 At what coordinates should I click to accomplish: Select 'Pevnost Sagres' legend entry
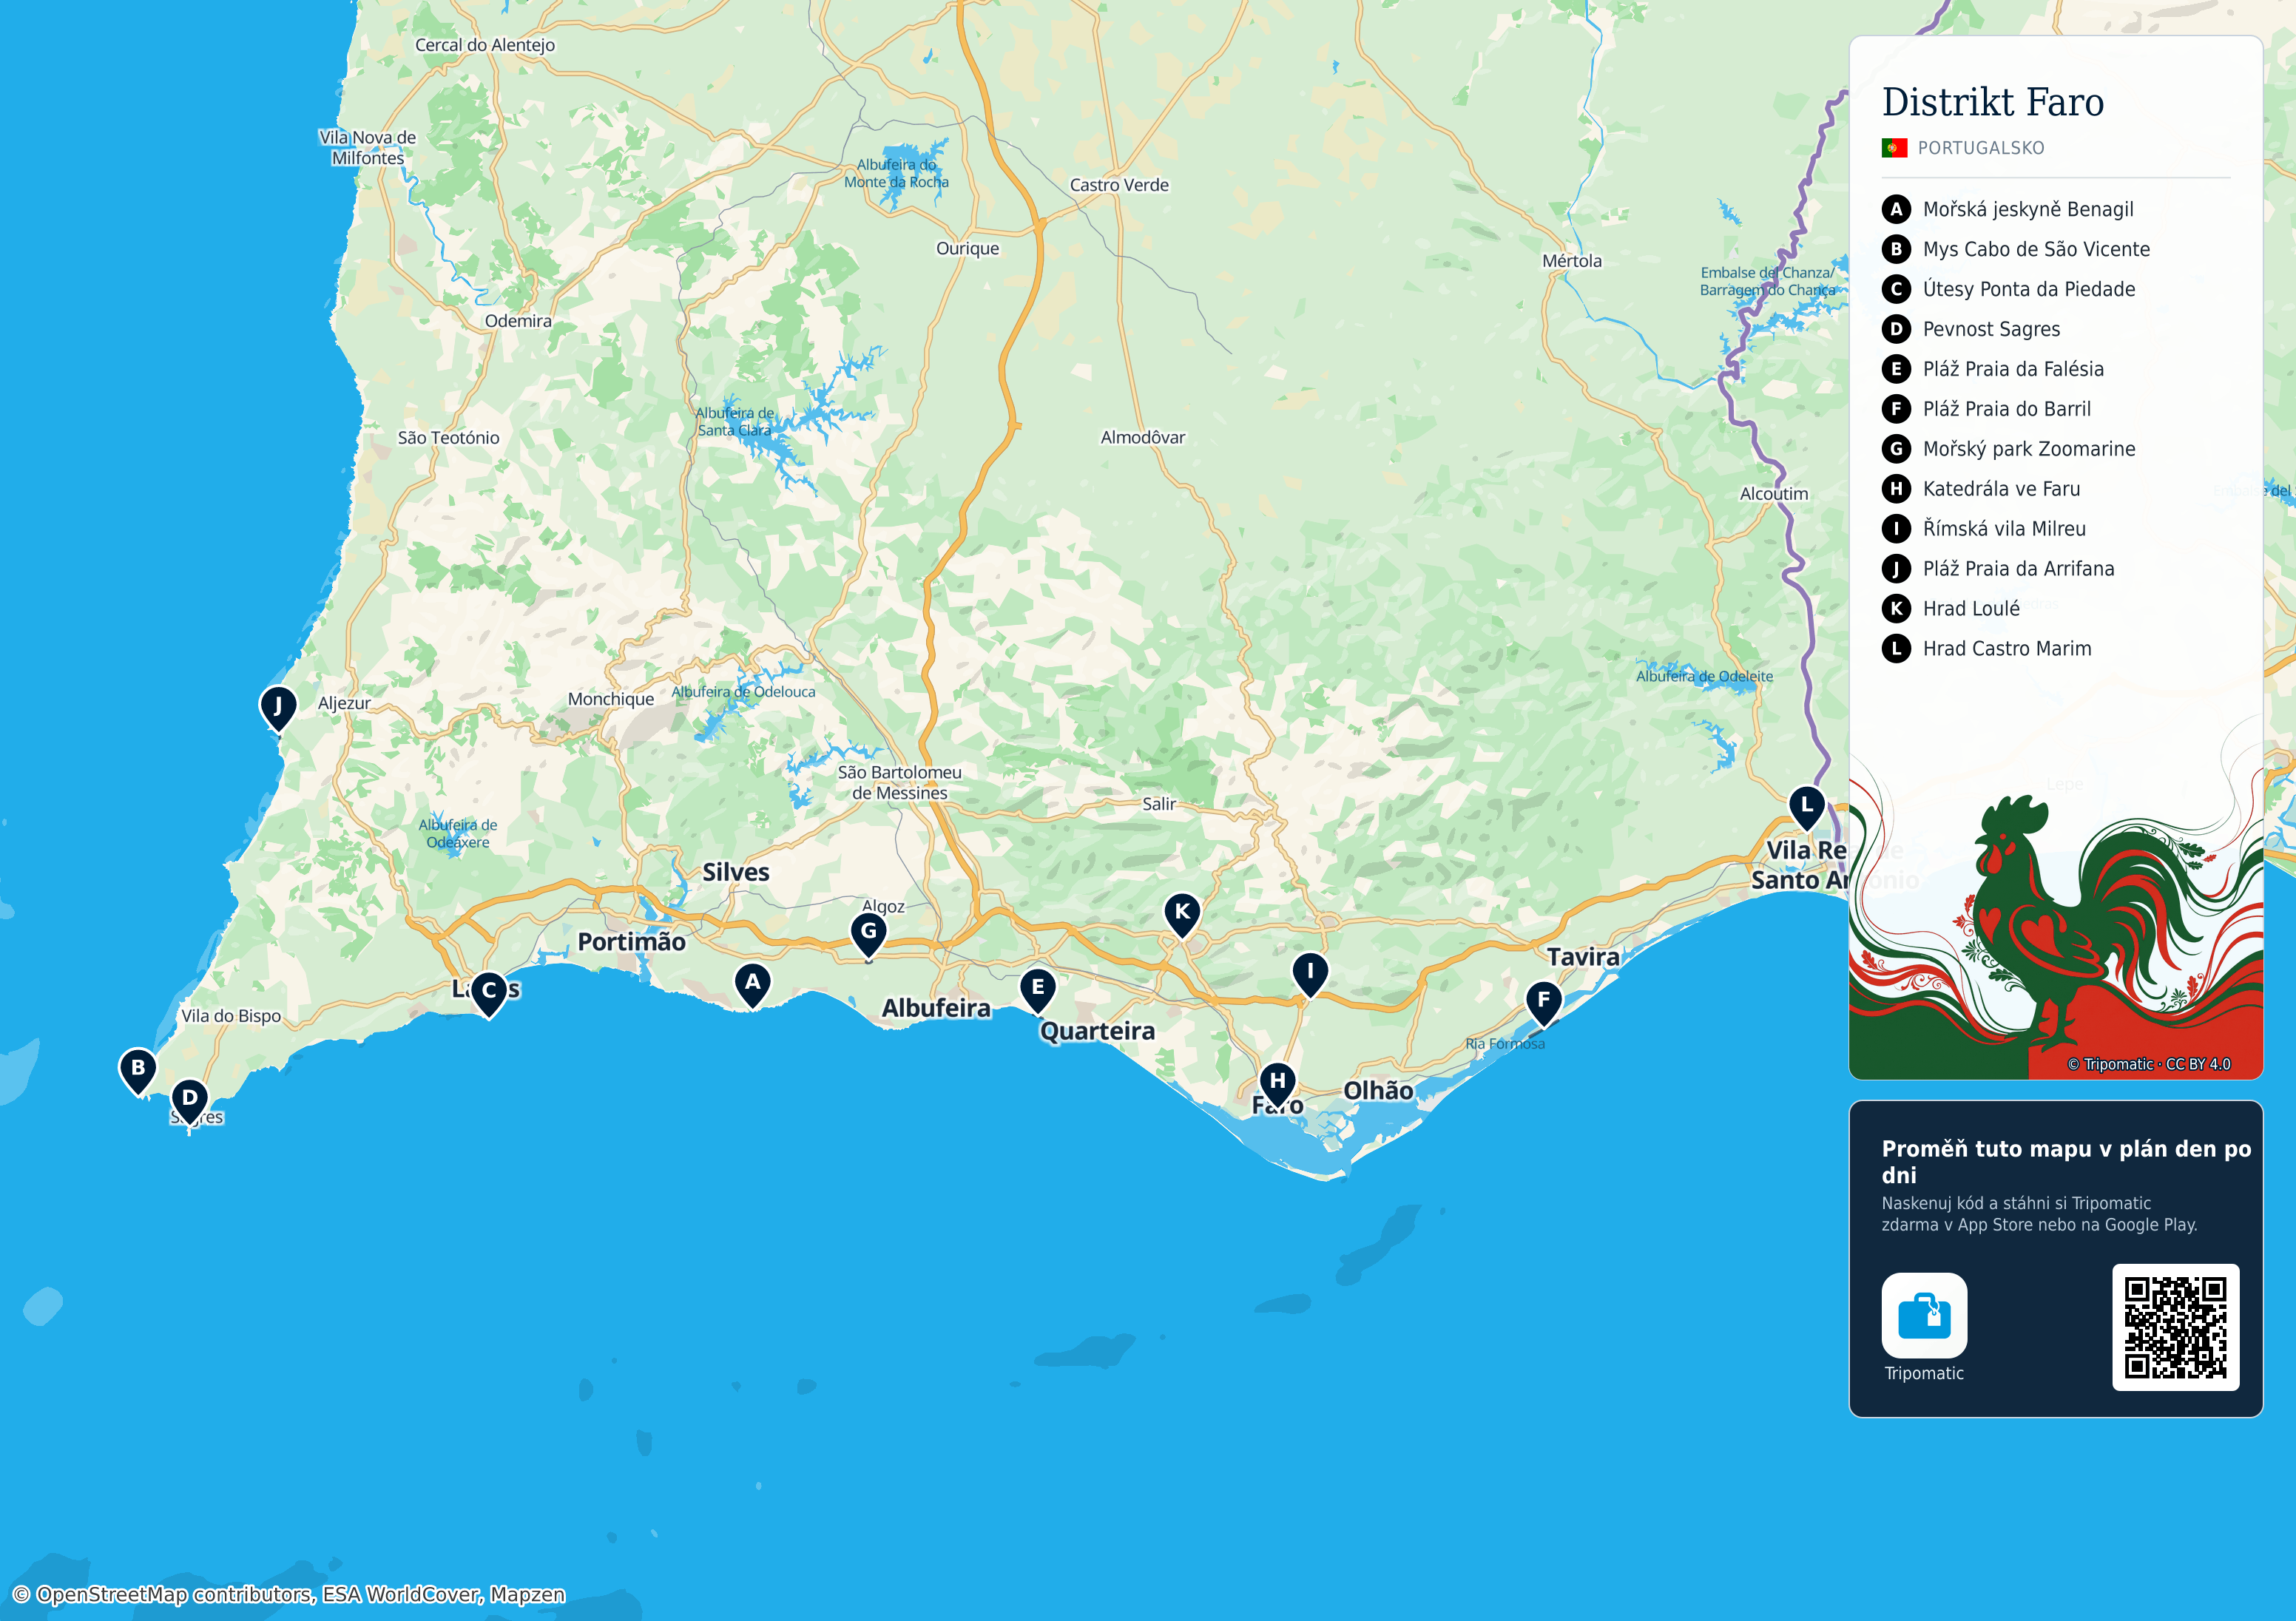point(1991,329)
